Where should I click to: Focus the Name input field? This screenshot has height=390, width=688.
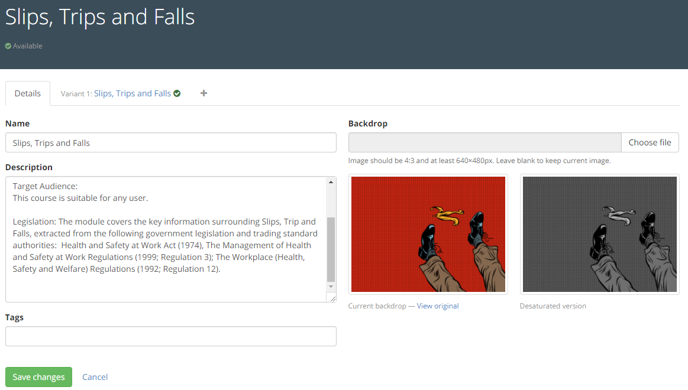tap(170, 142)
